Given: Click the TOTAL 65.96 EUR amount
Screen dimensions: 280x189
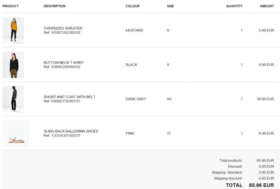Looking at the screenshot, I should coord(261,185).
